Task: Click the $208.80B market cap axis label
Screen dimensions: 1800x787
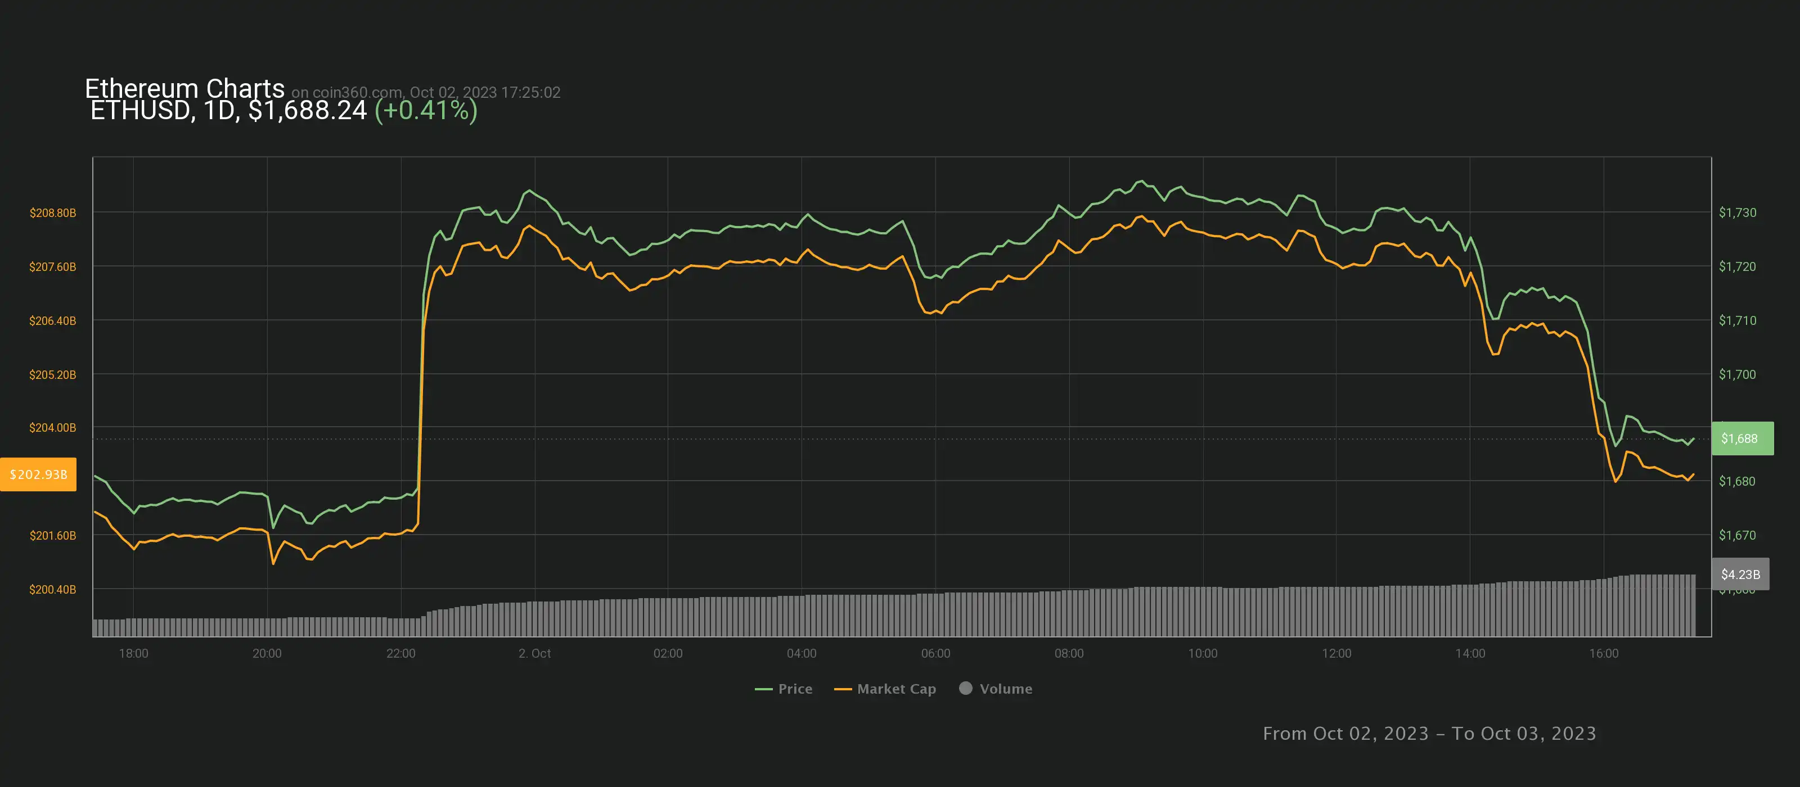Action: 52,212
